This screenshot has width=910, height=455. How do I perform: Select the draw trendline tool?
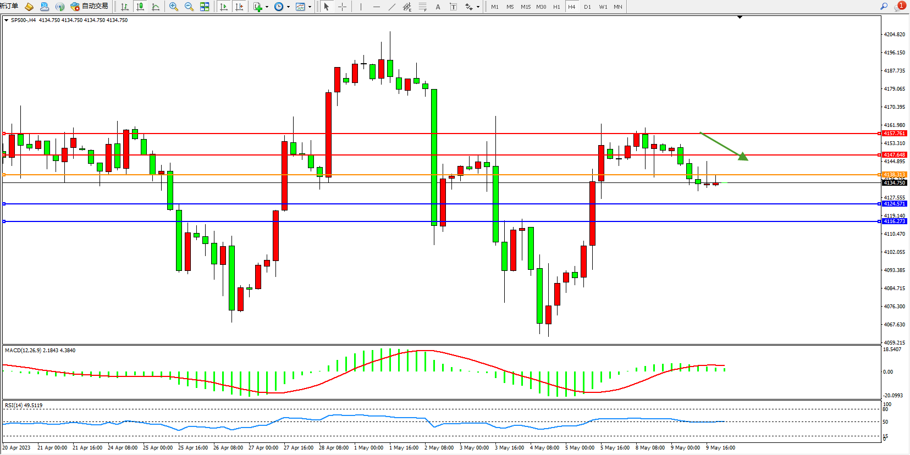click(x=391, y=7)
